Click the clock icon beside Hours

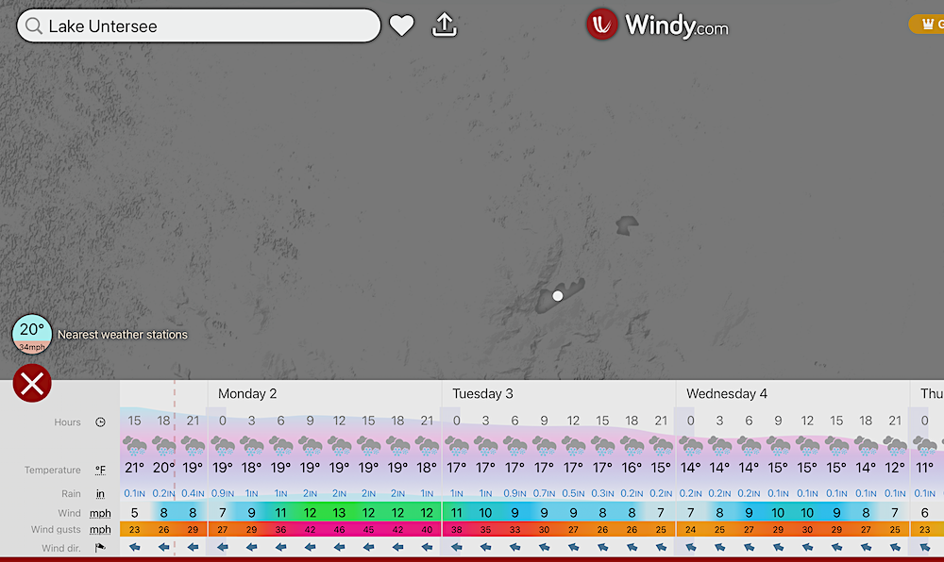click(x=100, y=422)
